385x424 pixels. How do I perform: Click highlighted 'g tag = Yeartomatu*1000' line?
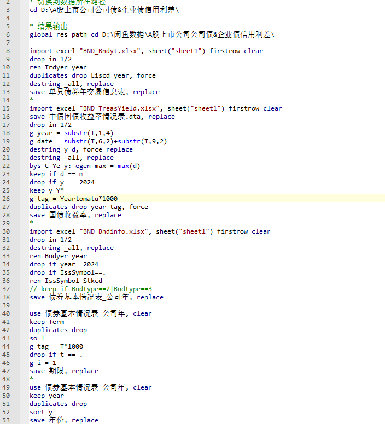click(x=73, y=199)
